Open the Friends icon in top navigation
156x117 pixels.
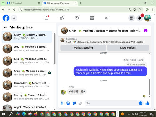point(62,18)
